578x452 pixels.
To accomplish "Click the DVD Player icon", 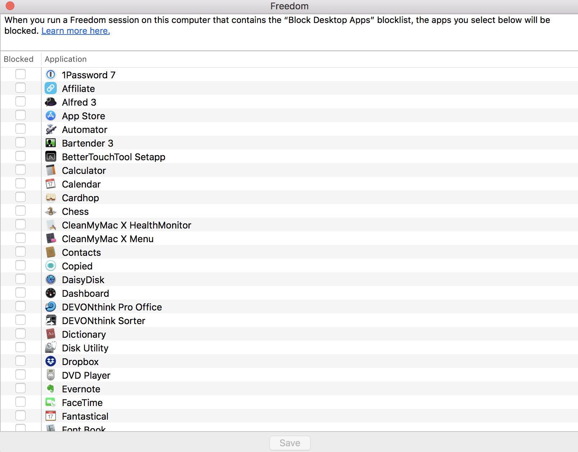I will [51, 375].
